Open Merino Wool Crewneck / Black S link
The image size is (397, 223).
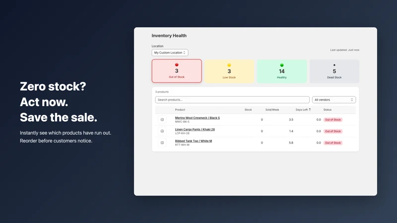(197, 118)
